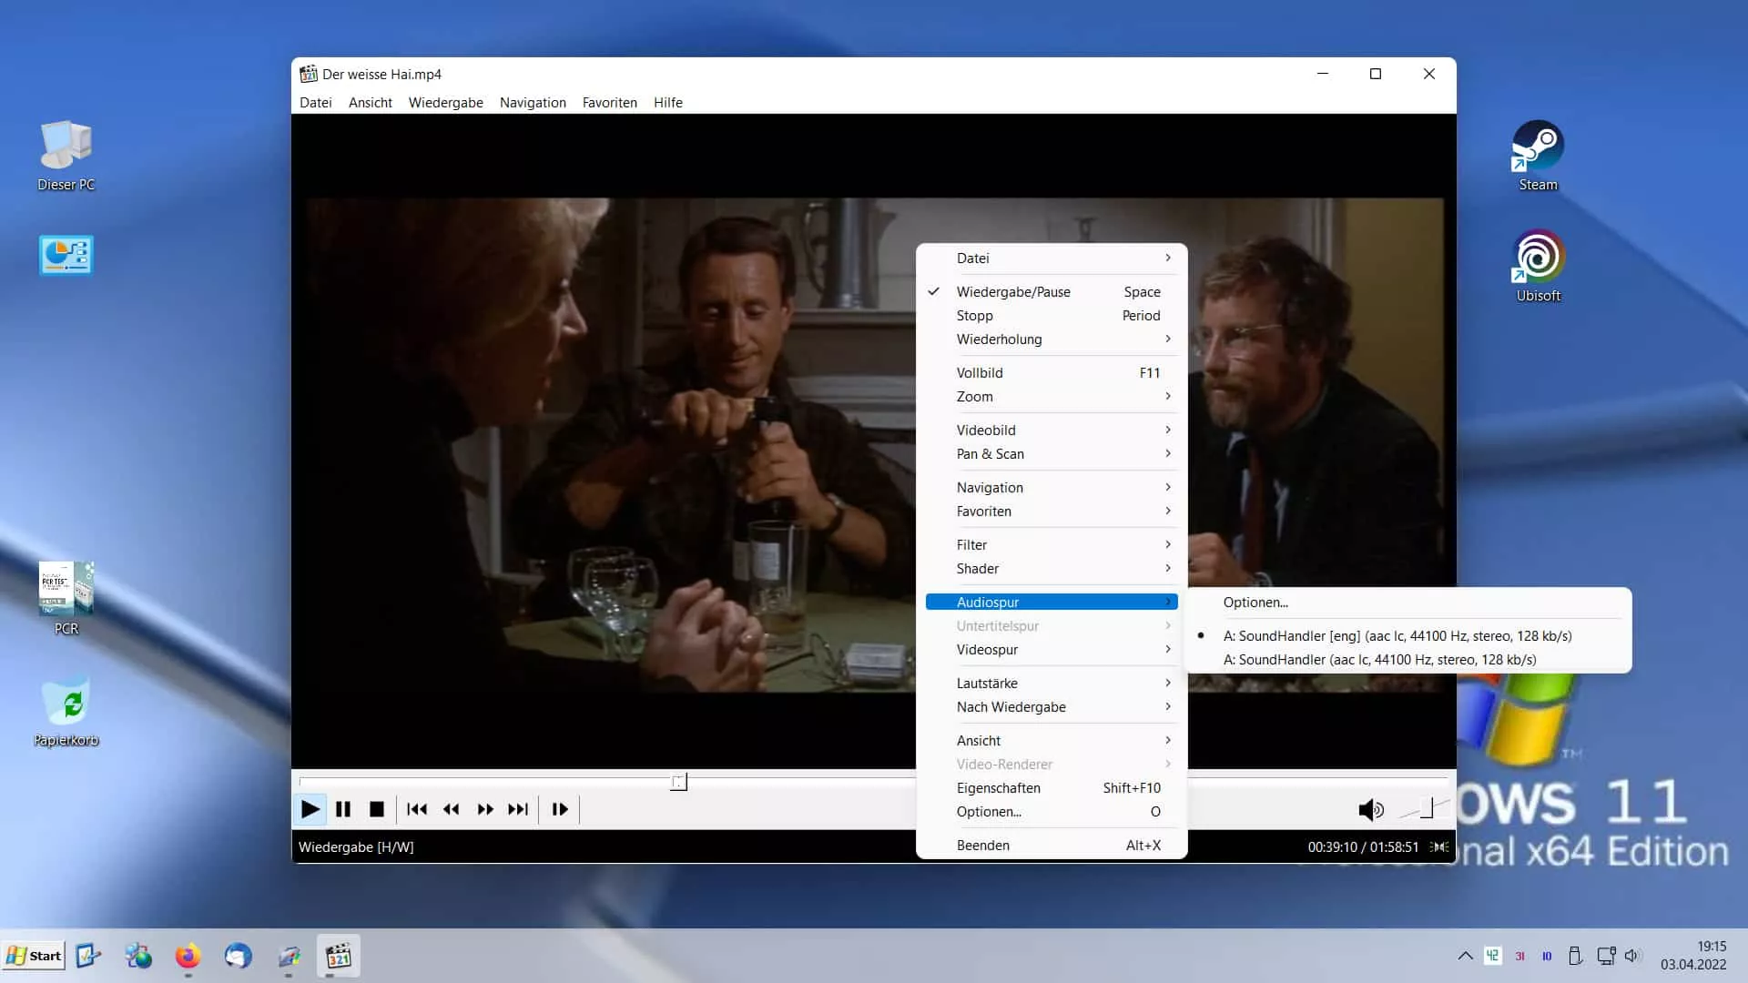The image size is (1748, 983).
Task: Open Hilfe in the menu bar
Action: click(x=667, y=103)
